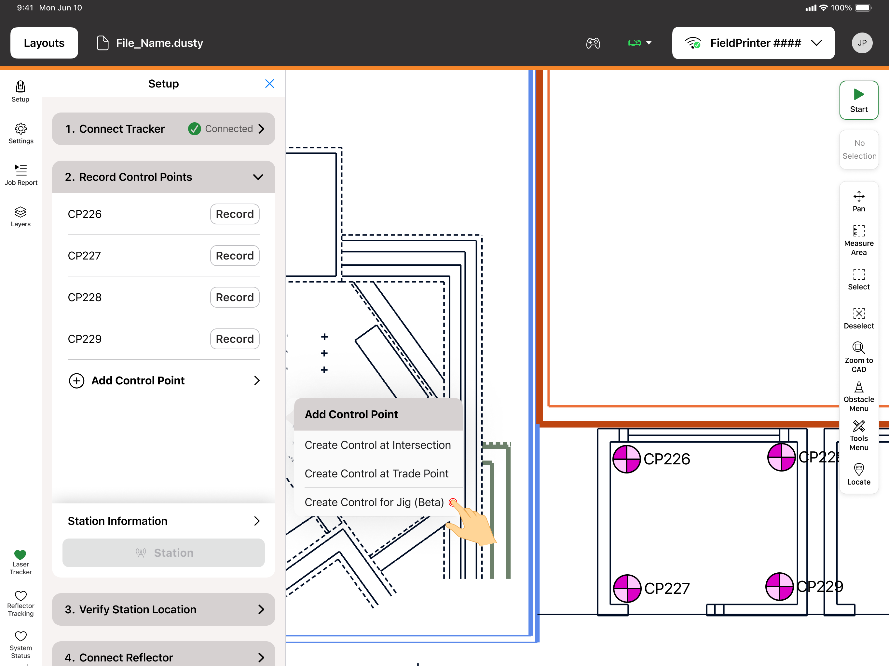Click the Locate tool
Image resolution: width=889 pixels, height=666 pixels.
(x=858, y=474)
